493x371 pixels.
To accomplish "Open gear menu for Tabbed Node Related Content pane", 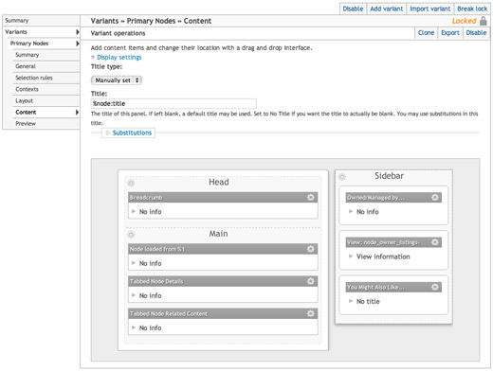I will pyautogui.click(x=311, y=313).
